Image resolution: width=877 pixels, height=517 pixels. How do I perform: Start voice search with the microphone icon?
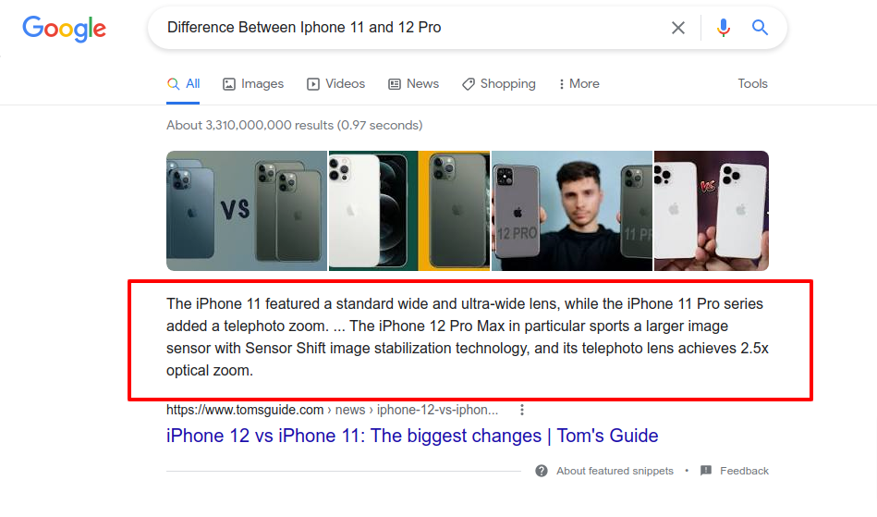click(724, 28)
